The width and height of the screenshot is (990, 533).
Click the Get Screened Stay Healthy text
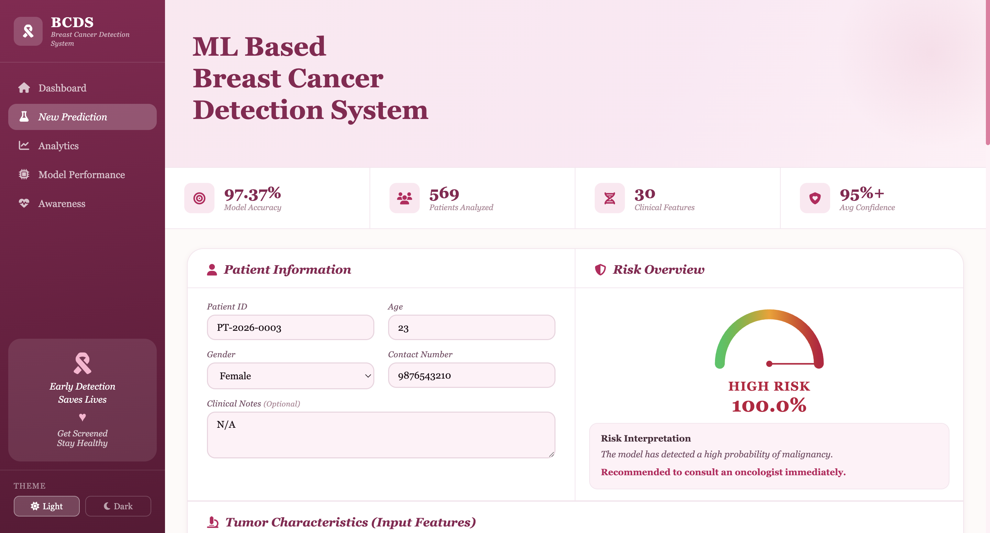pos(82,438)
